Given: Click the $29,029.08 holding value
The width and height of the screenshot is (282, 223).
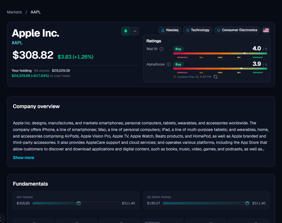Looking at the screenshot, I should (61, 71).
